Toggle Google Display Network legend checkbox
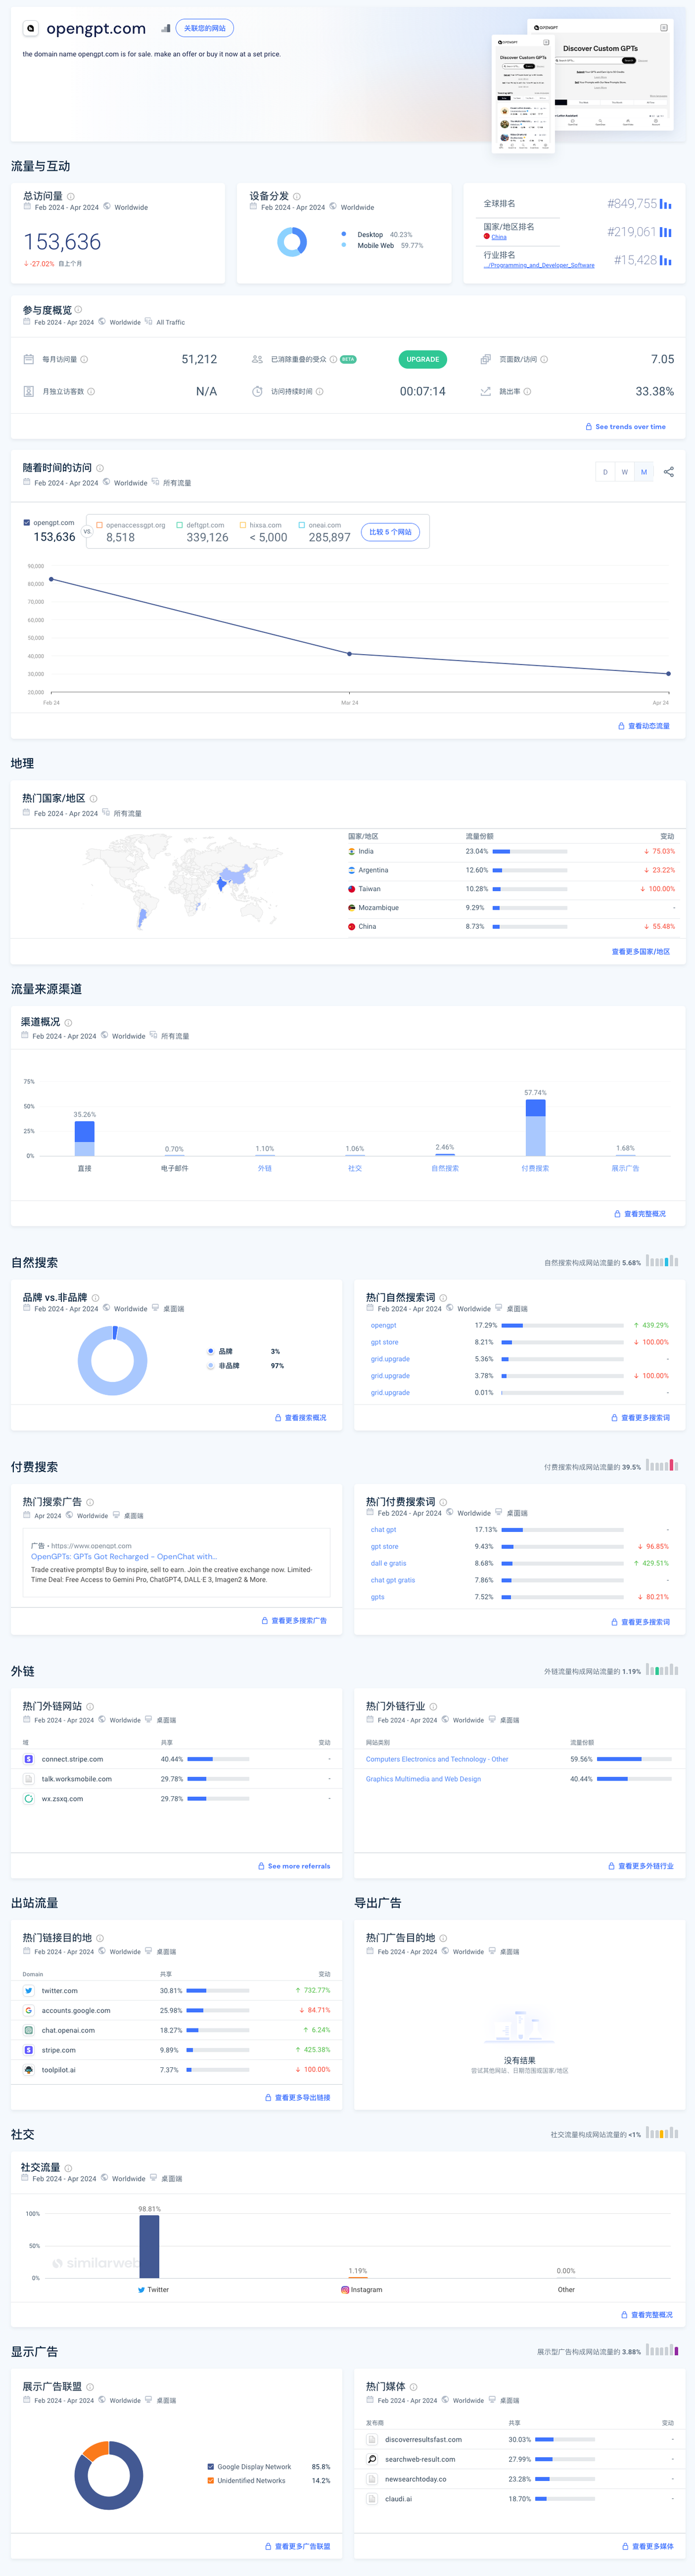Screen dimensions: 695x2576 (x=210, y=2467)
